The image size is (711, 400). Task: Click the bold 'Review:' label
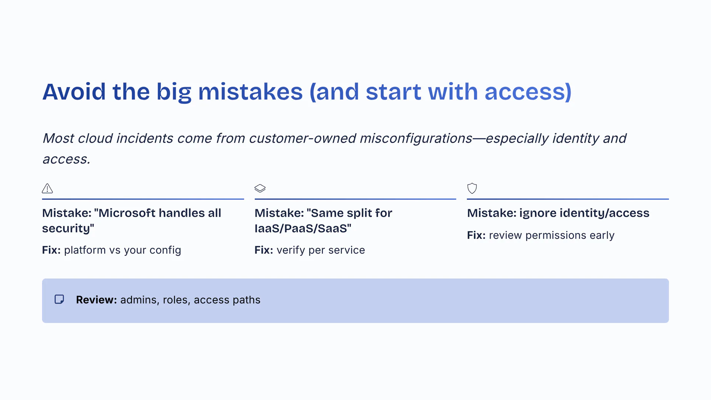[96, 300]
